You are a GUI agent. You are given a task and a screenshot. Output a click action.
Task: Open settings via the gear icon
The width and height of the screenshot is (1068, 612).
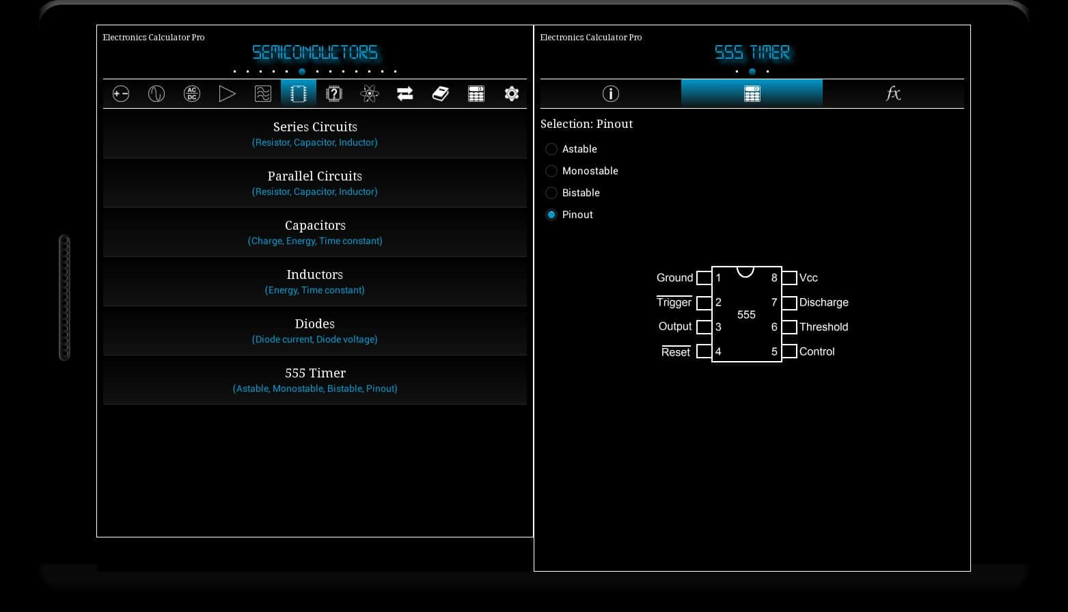click(x=512, y=94)
